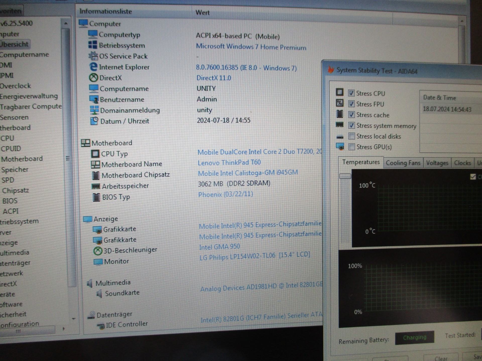Click the CPU Typ chip icon
482x361 pixels.
point(95,154)
